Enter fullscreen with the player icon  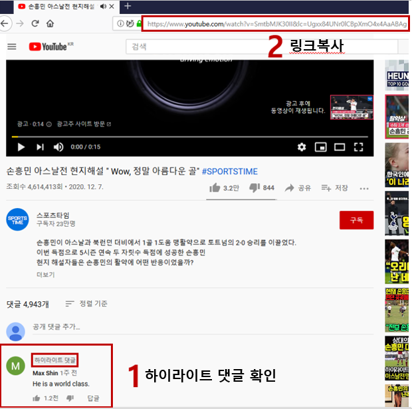click(358, 147)
